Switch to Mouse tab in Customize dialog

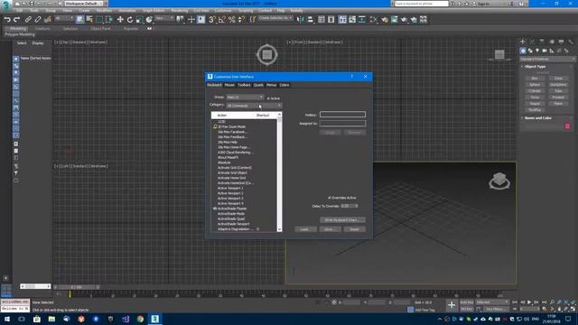229,85
